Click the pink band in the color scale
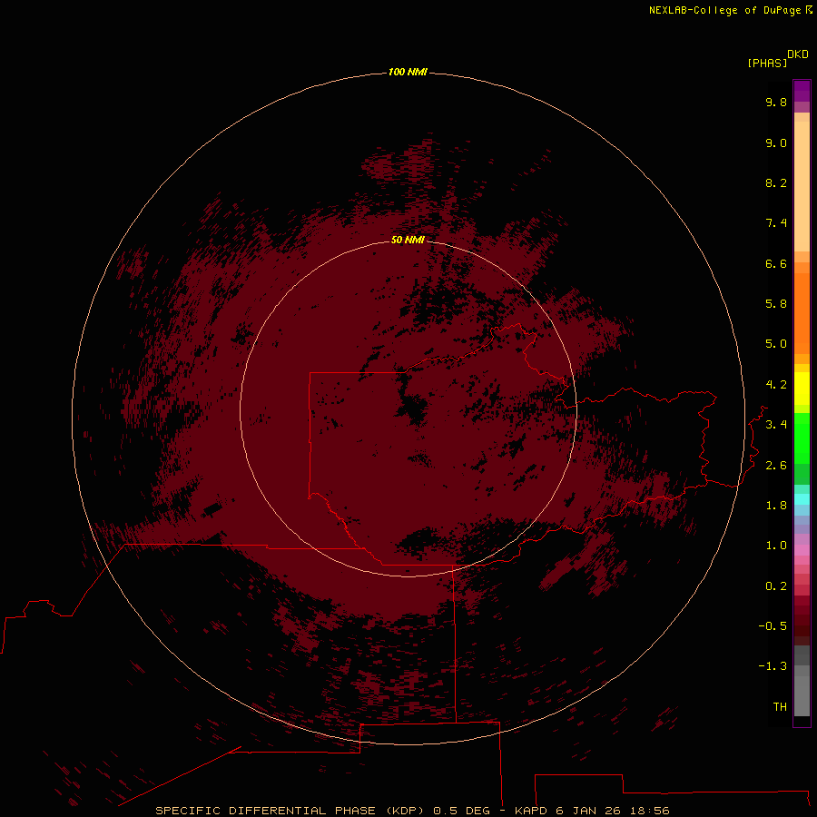 tap(802, 550)
